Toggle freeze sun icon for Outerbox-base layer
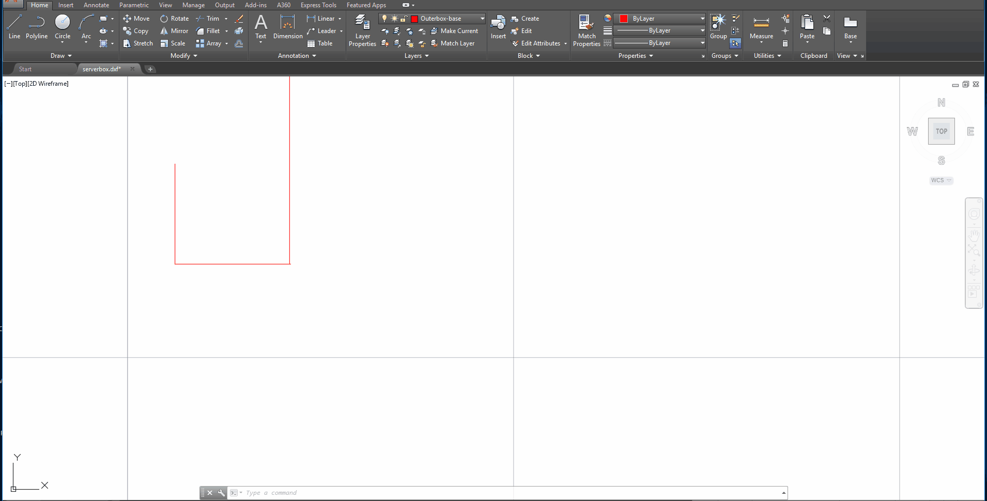 coord(394,19)
